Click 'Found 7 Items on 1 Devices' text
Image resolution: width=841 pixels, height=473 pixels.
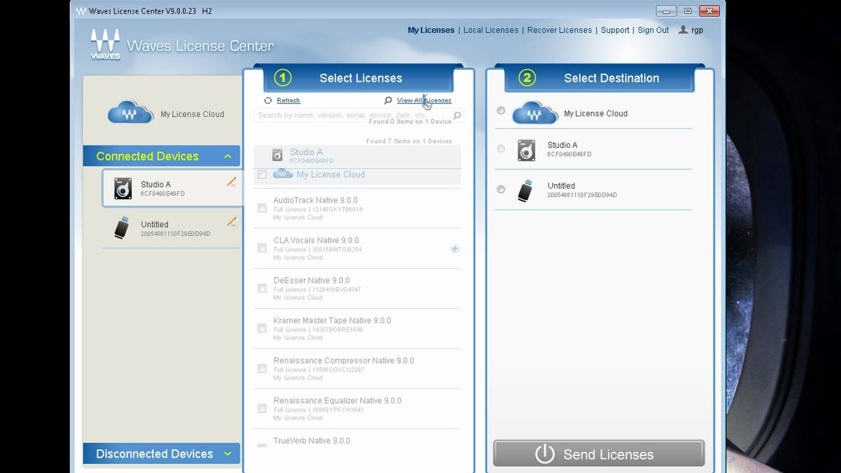[x=409, y=141]
